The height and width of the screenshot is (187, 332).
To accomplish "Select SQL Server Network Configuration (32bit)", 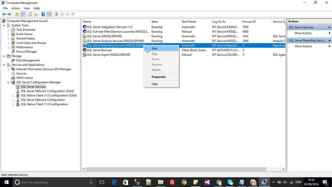I will click(47, 91).
